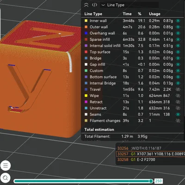Hide Seams markers
This screenshot has width=185, height=185.
(x=178, y=114)
